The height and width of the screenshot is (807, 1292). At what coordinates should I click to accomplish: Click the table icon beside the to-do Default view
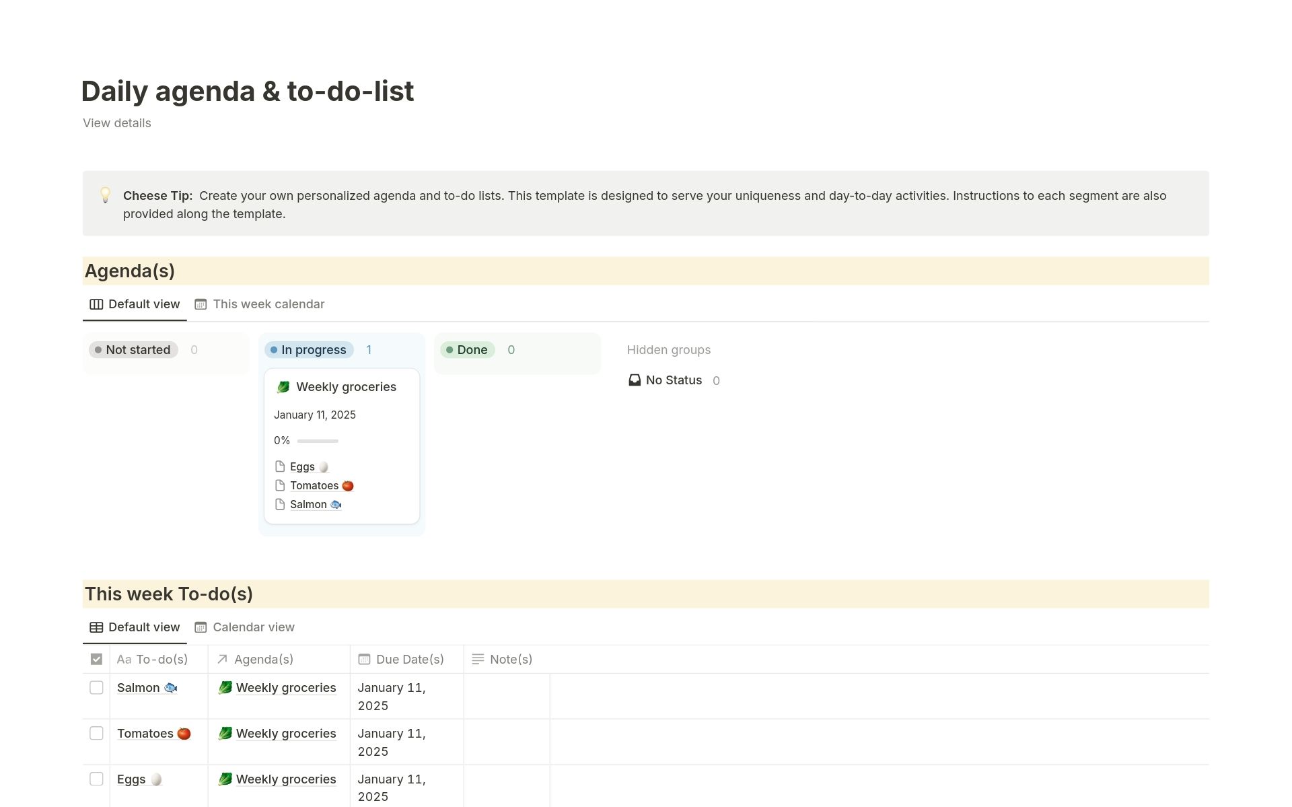coord(96,627)
